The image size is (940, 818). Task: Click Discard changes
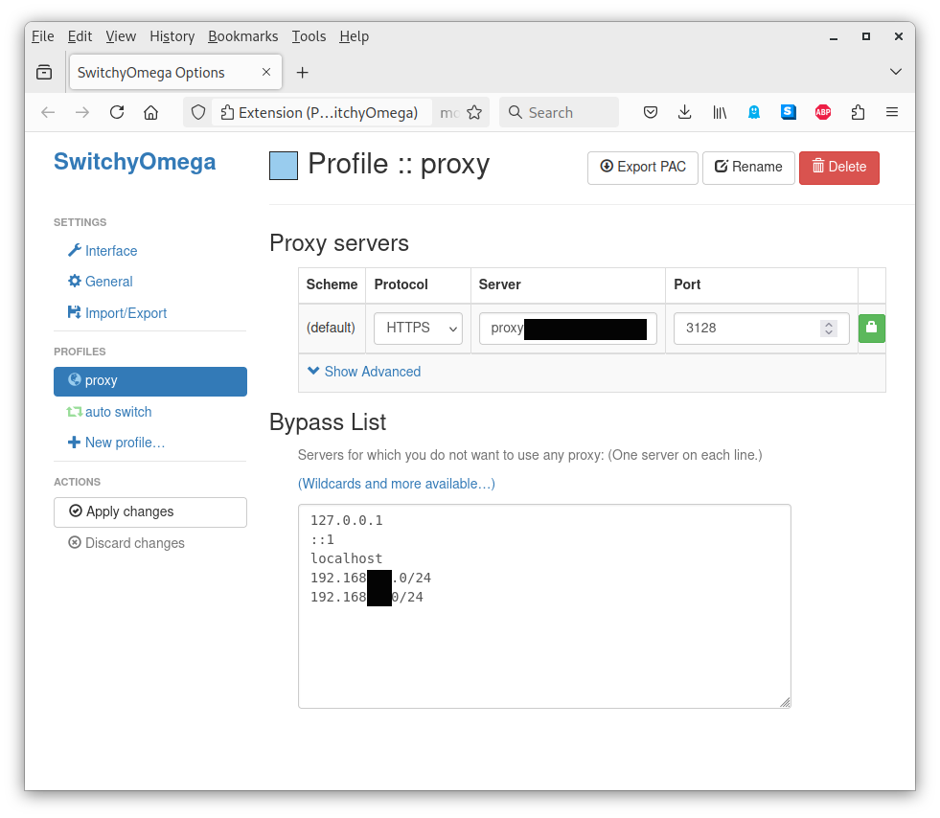(126, 543)
